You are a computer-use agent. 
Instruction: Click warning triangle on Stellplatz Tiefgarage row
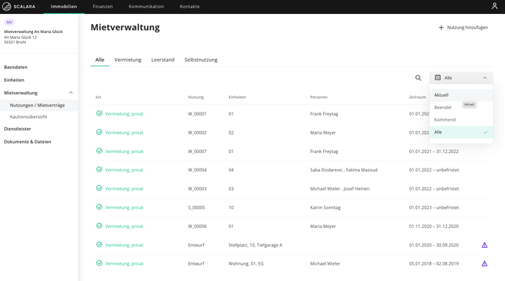click(484, 245)
